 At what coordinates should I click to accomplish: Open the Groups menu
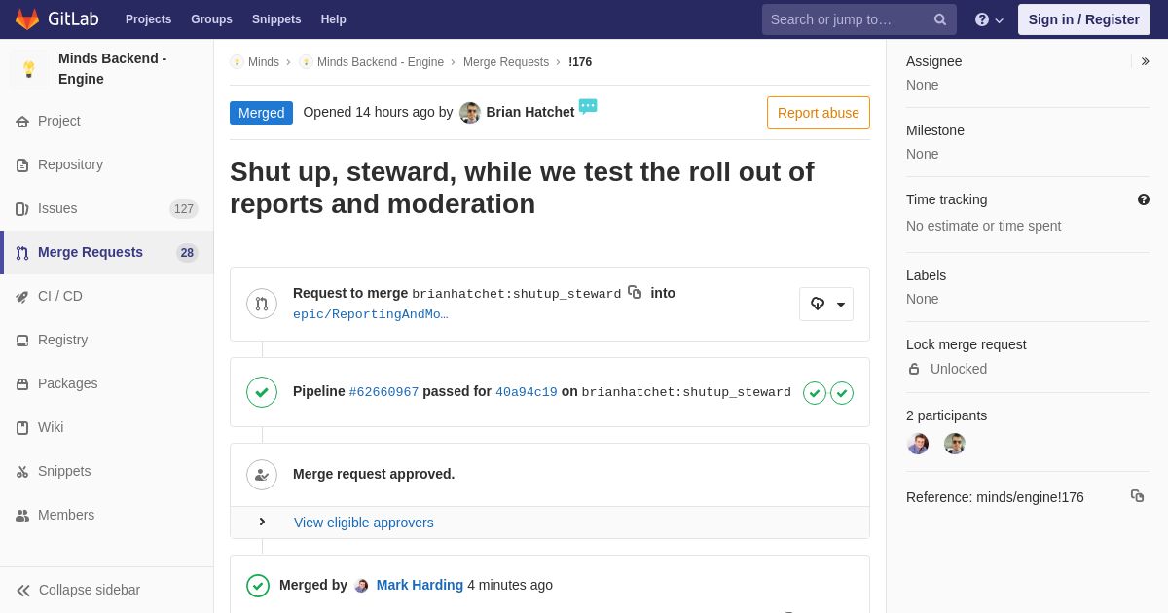pos(211,19)
